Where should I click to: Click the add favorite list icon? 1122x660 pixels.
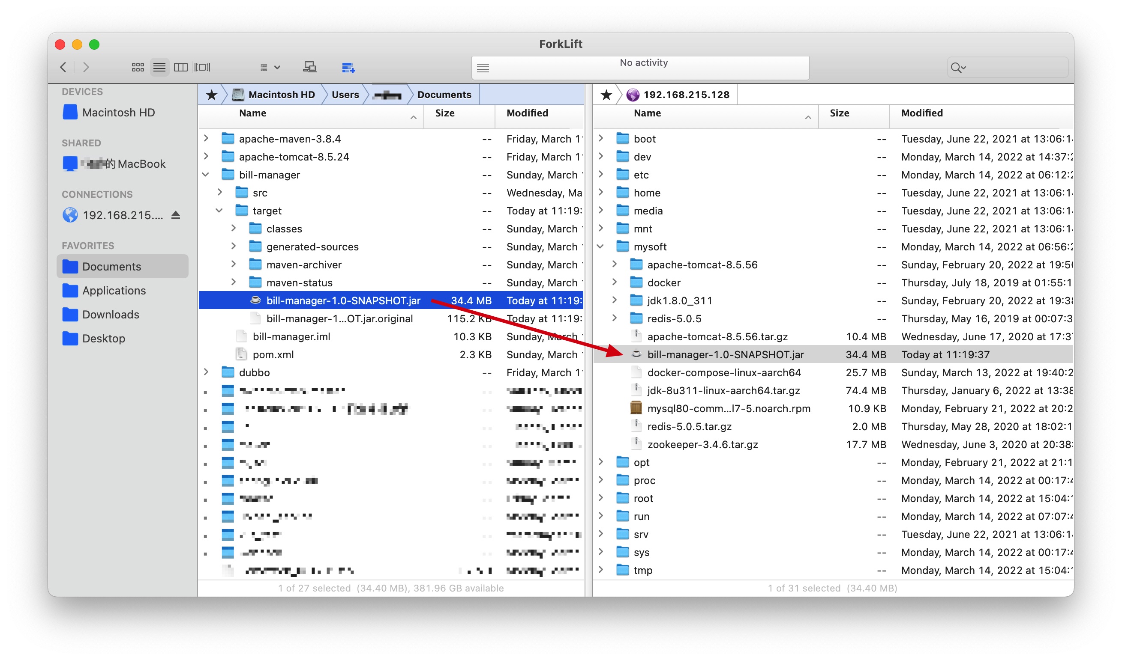[348, 68]
